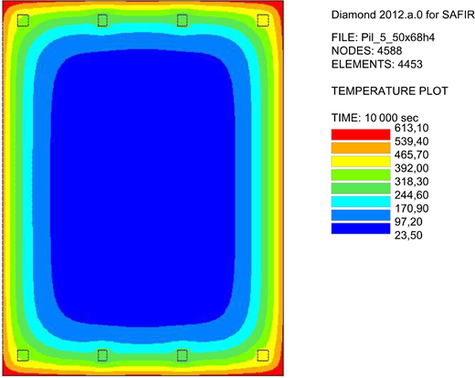
Task: Click the 'FILE: Pil_5_50x68h4' text
Action: point(383,37)
